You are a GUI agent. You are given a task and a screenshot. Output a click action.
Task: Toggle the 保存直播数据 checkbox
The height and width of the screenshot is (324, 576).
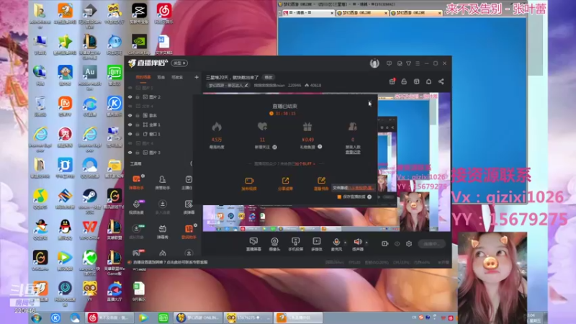[x=339, y=197]
